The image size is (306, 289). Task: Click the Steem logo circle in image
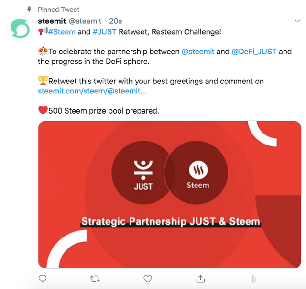[x=196, y=173]
